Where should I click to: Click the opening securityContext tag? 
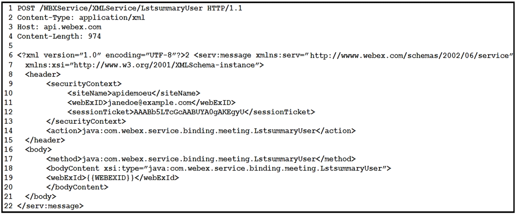[84, 84]
